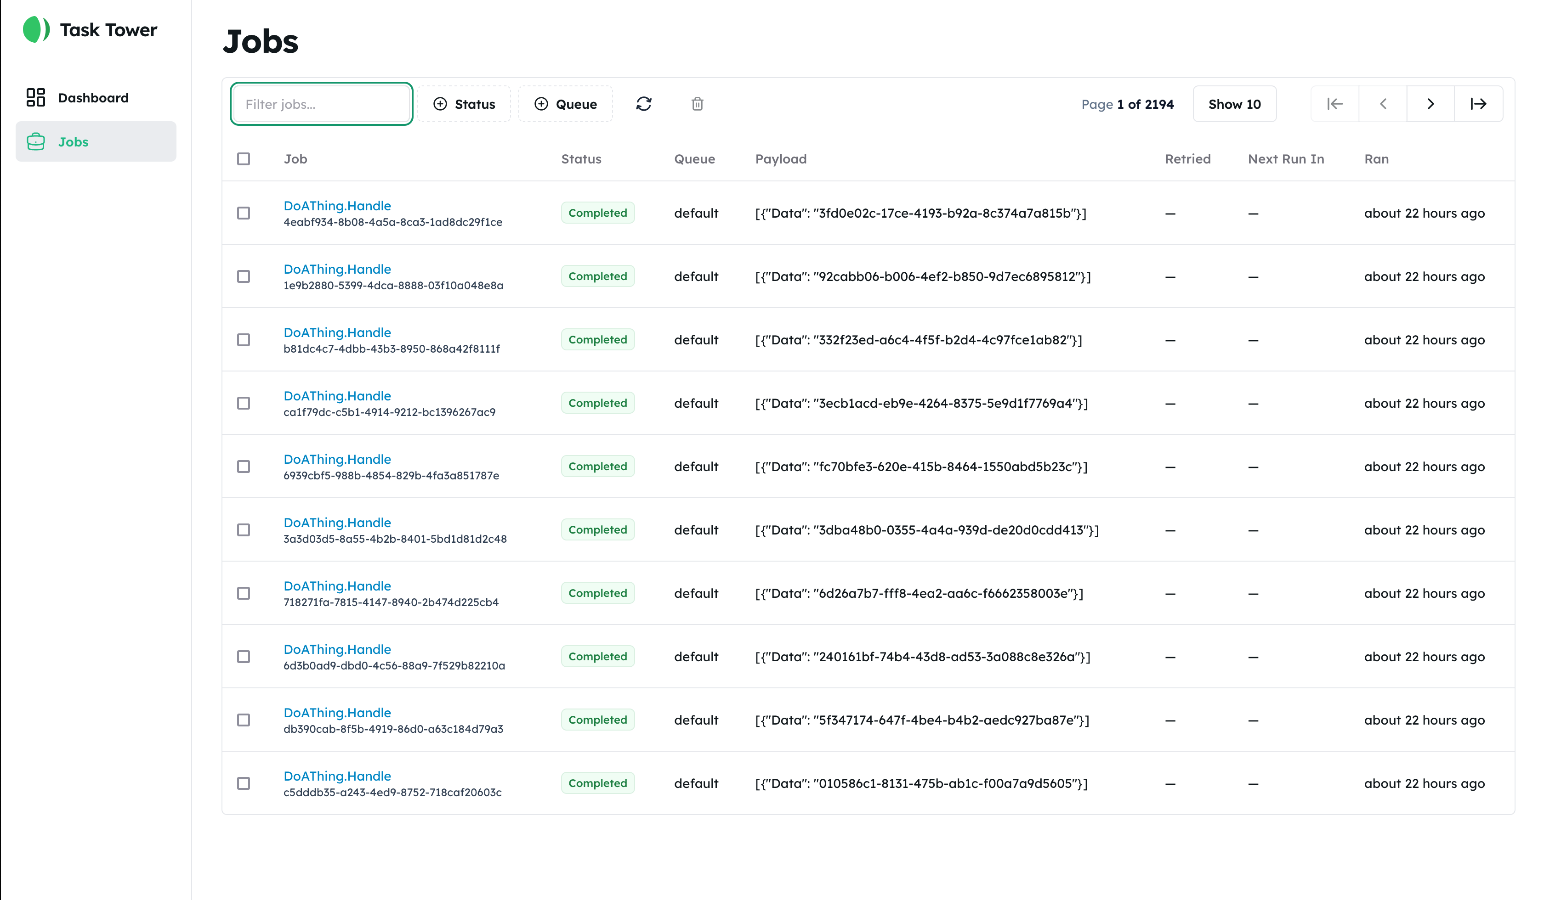Toggle the select-all header checkbox

point(244,159)
